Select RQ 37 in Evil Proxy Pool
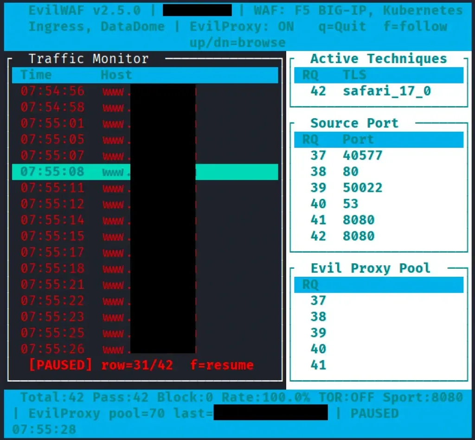This screenshot has width=475, height=440. point(379,300)
